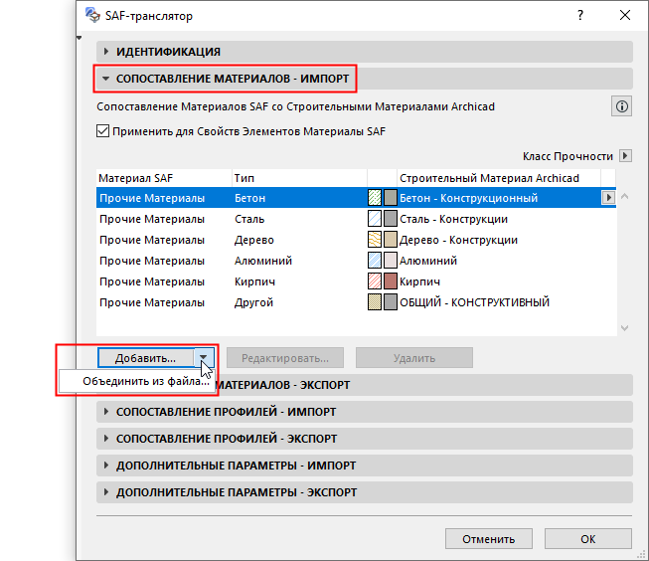The width and height of the screenshot is (649, 561).
Task: Click the hatch pattern icon for Алюминий row
Action: coord(375,261)
